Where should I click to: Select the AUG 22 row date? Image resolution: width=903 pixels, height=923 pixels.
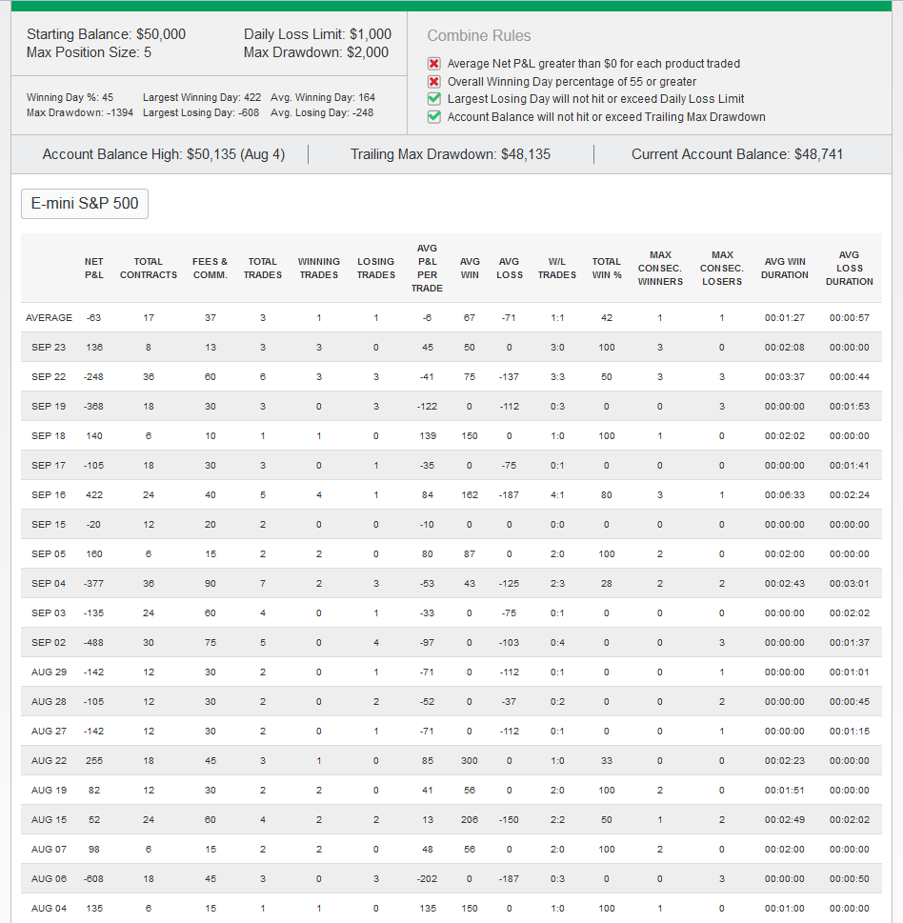49,760
